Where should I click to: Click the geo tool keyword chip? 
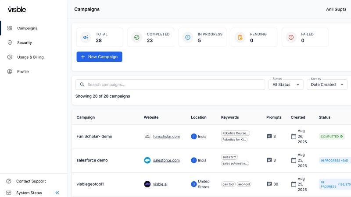click(x=228, y=184)
